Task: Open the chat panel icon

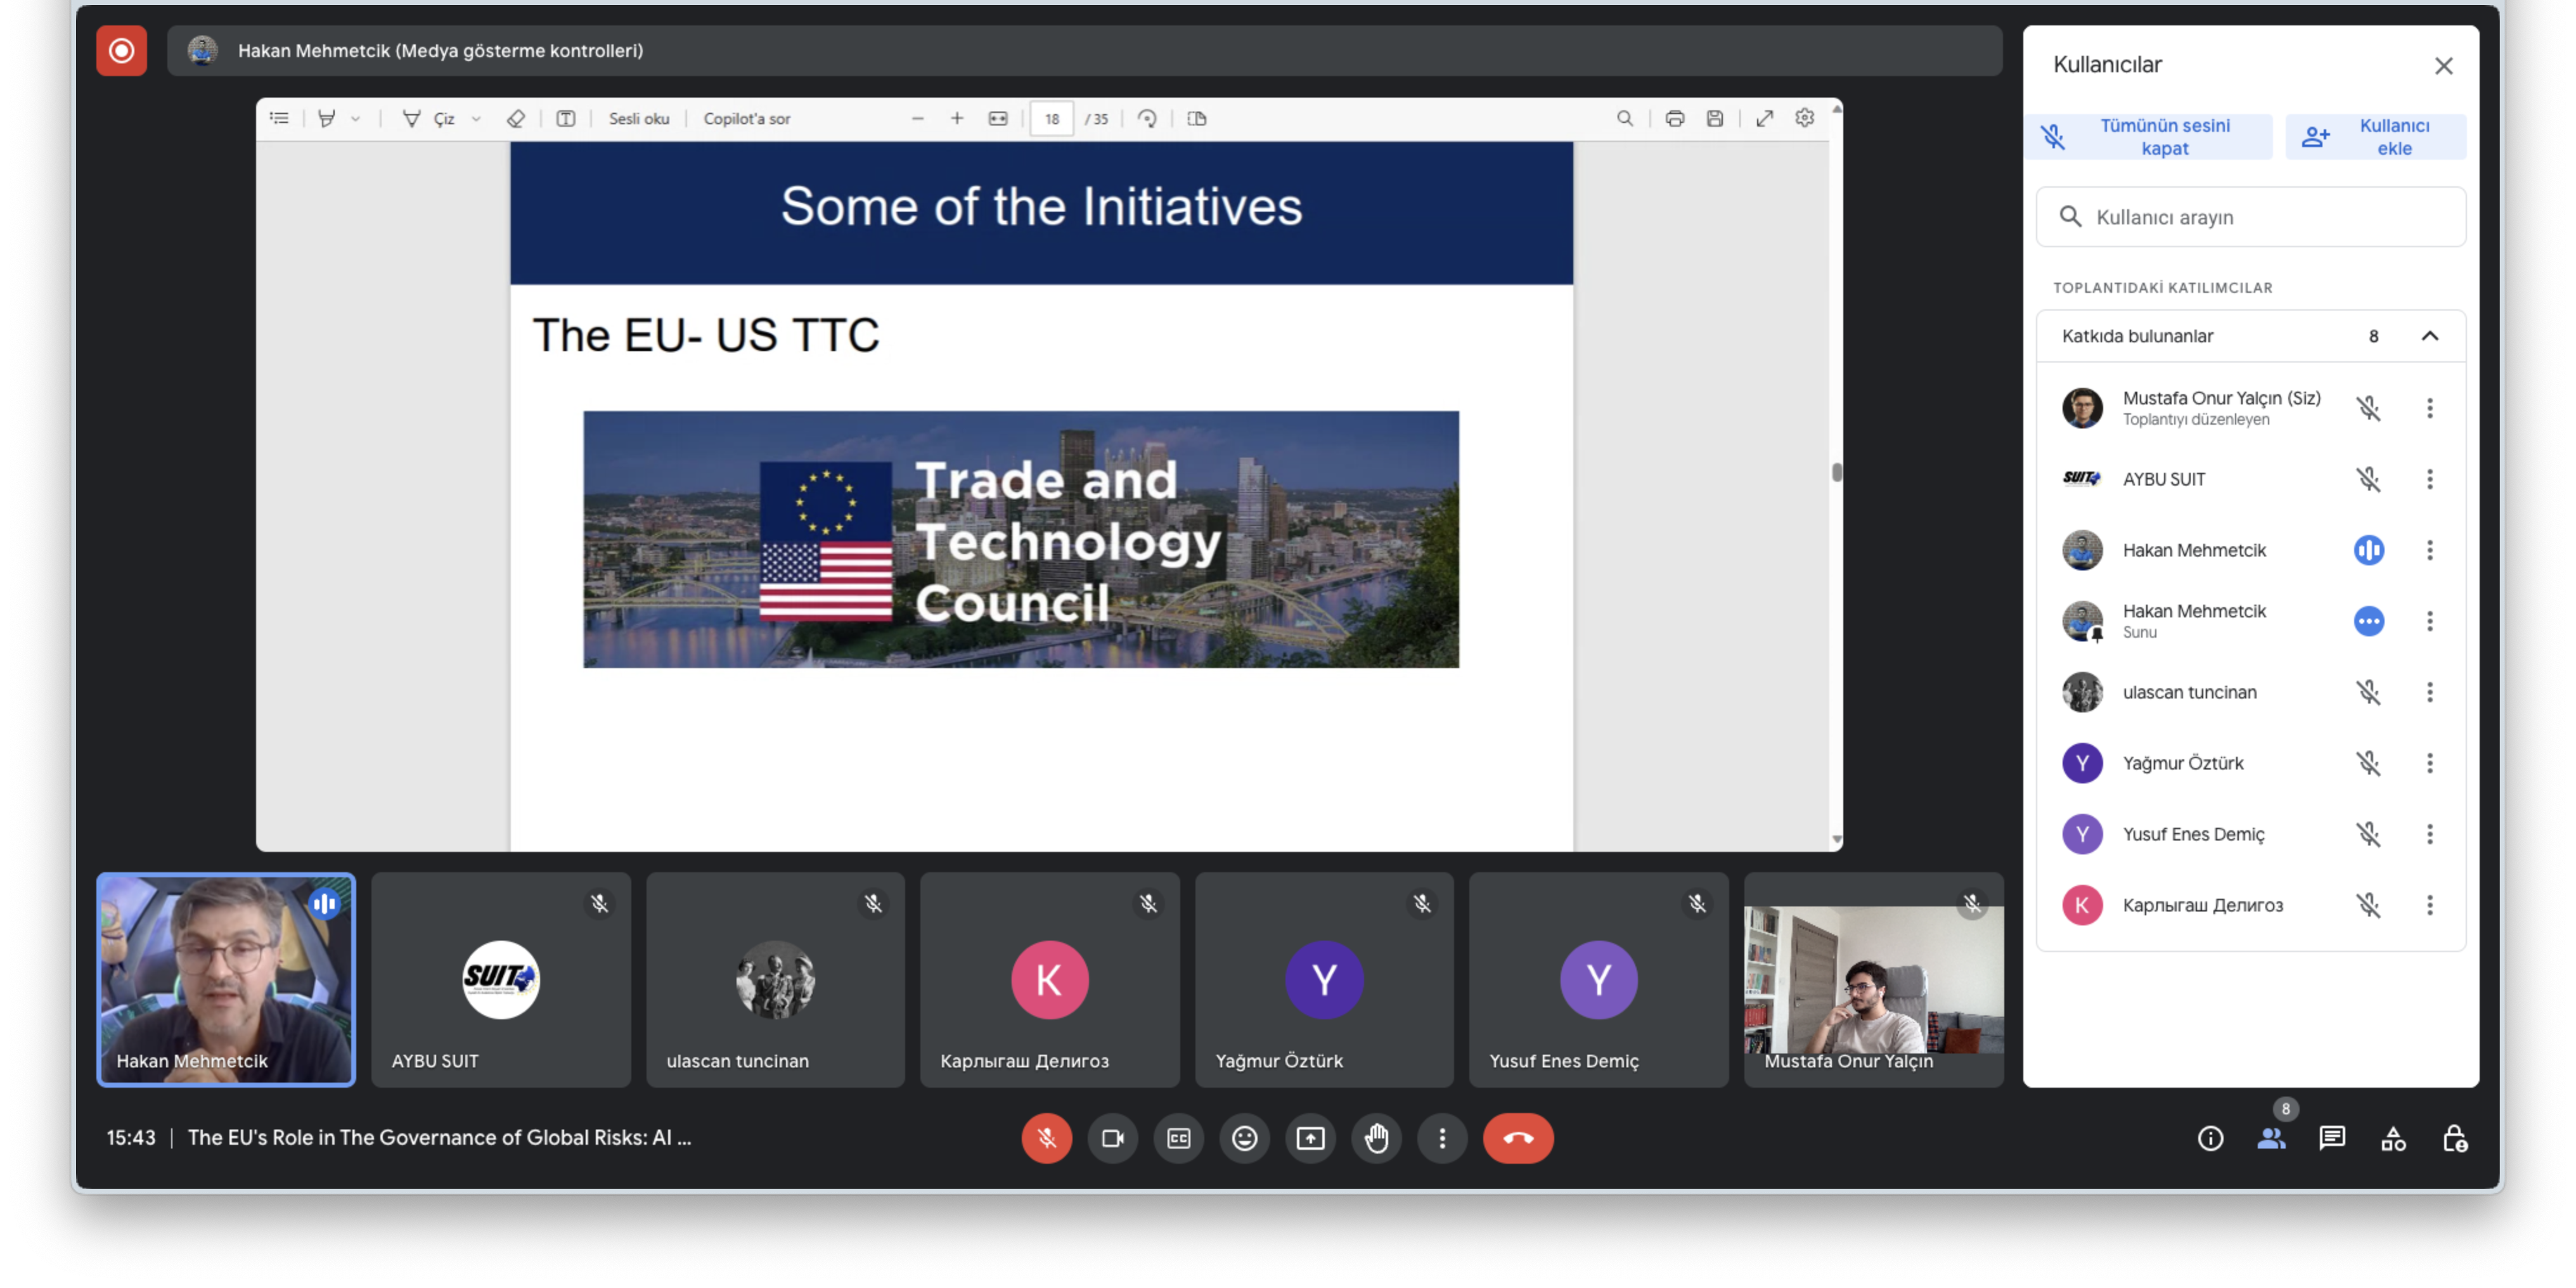Action: tap(2332, 1138)
